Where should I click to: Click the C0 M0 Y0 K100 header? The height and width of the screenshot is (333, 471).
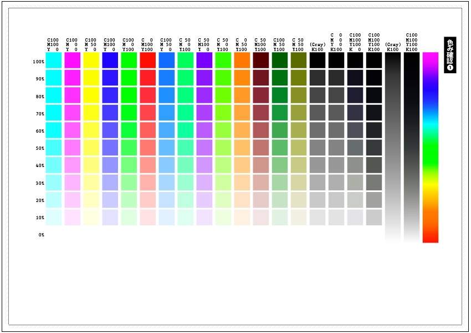[x=336, y=42]
